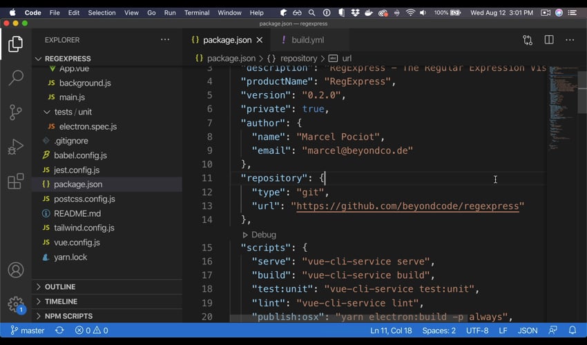Click Ln 11, Col 18 position indicator
587x345 pixels.
click(391, 331)
